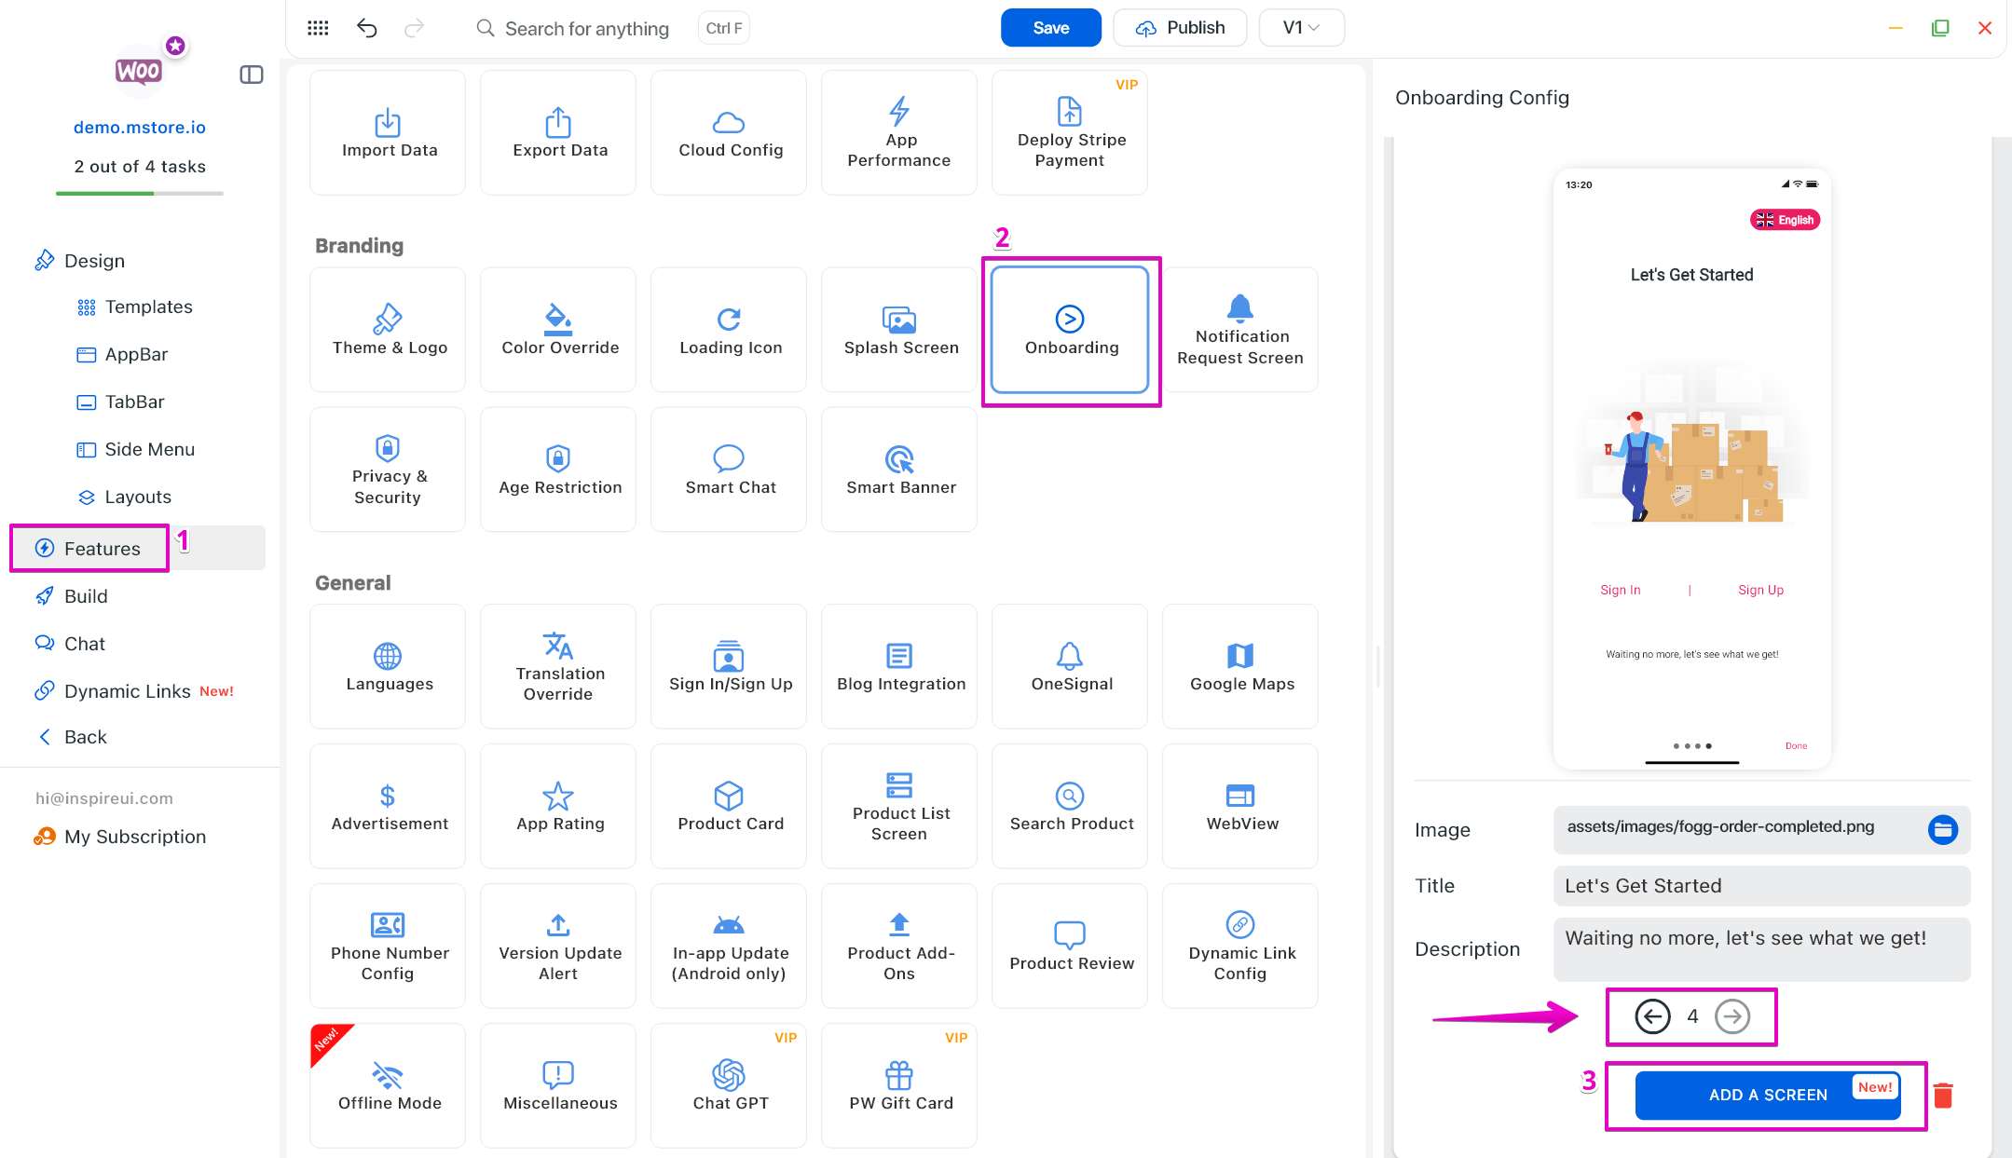The height and width of the screenshot is (1158, 2012).
Task: Open the Color Override feature
Action: 558,330
